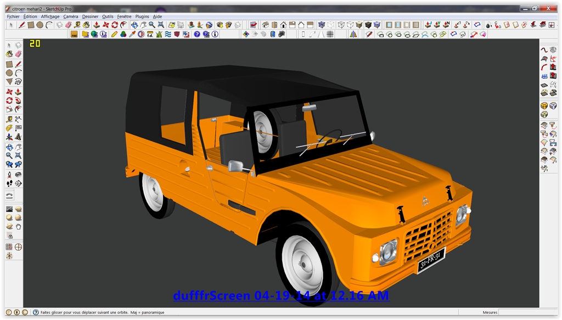Open the Plugins menu
Screen dimensions: 562x320
(142, 16)
